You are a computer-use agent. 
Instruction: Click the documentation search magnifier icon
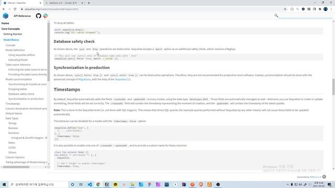(x=276, y=15)
